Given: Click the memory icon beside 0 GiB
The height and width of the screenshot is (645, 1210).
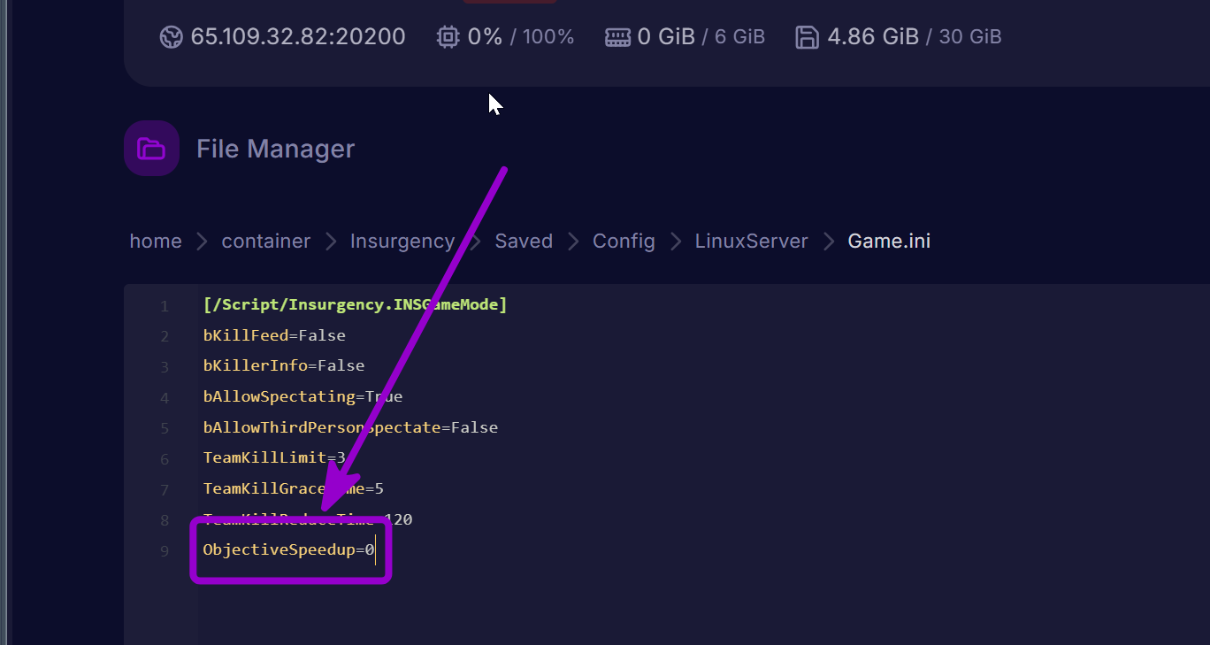Looking at the screenshot, I should (616, 37).
